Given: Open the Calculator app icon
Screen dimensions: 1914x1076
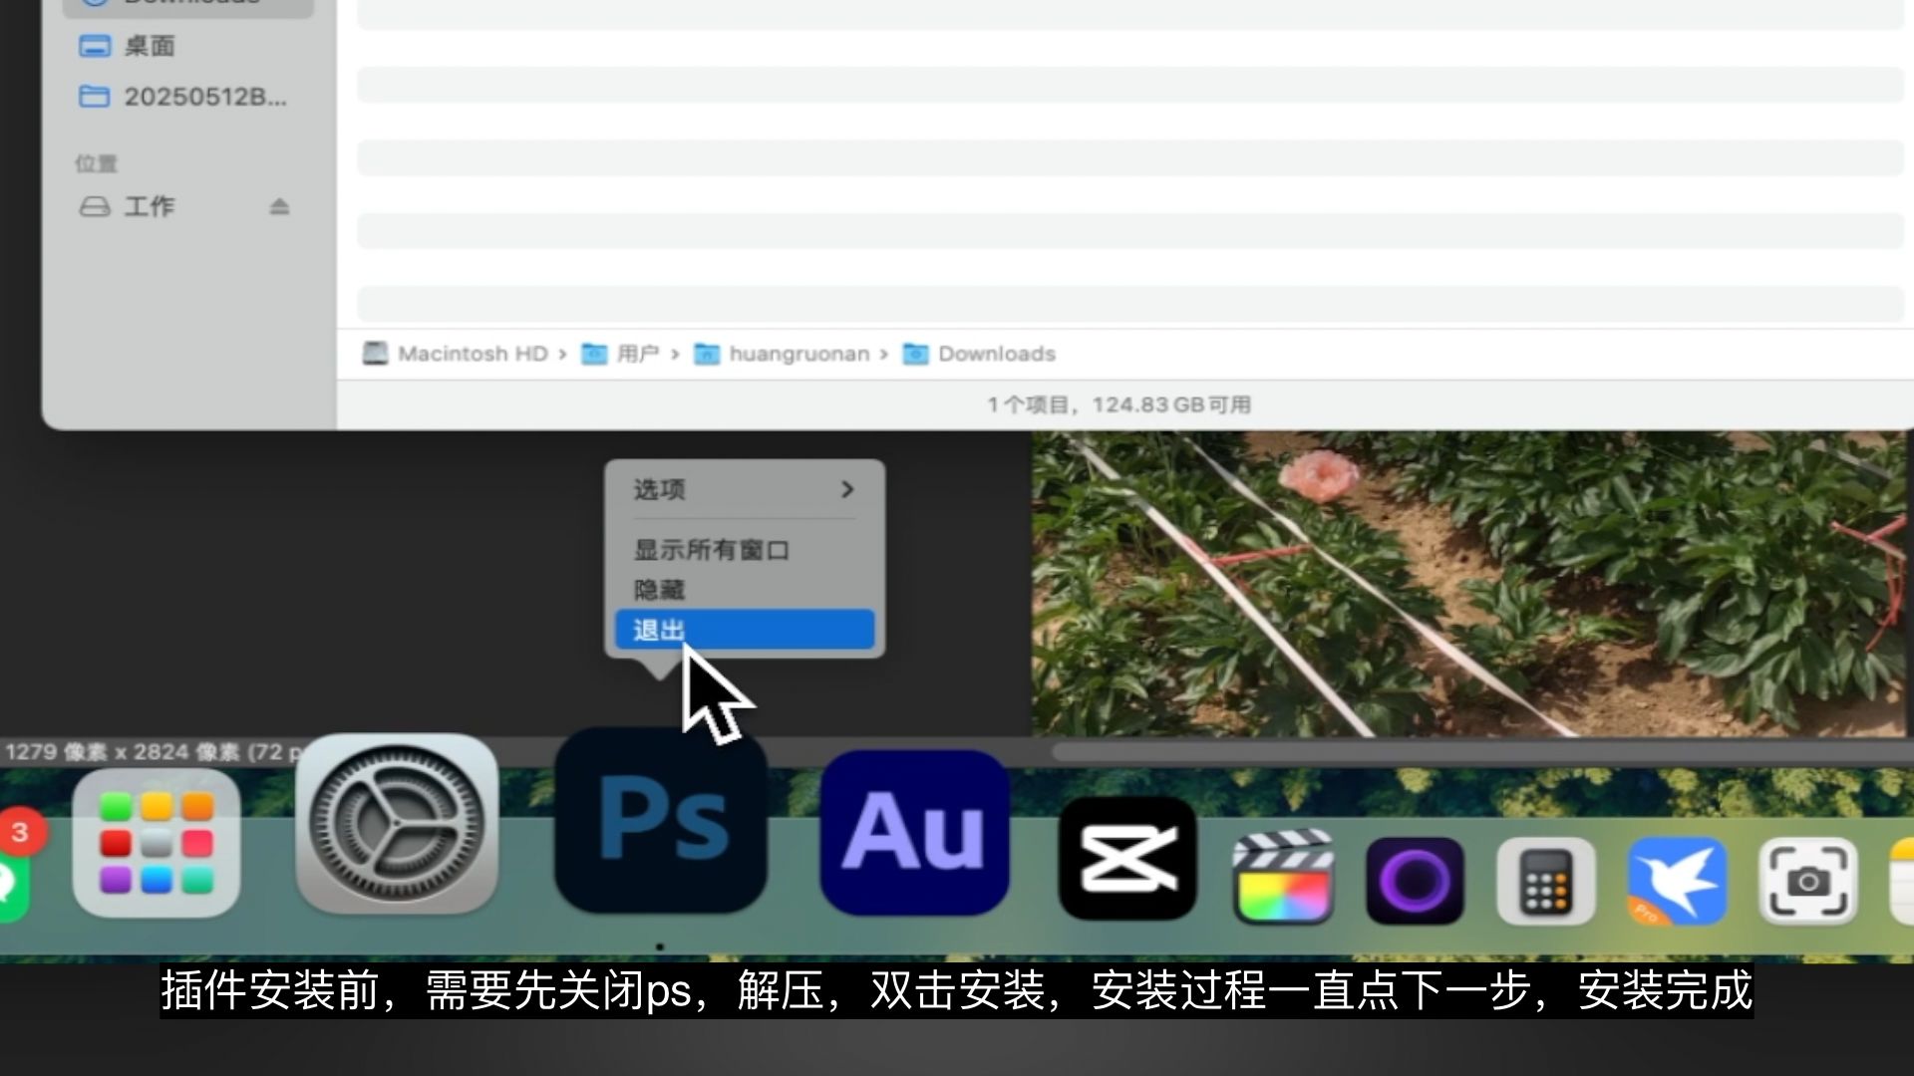Looking at the screenshot, I should tap(1546, 881).
